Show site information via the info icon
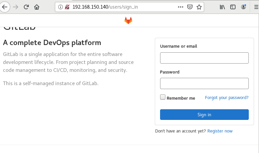Image resolution: width=259 pixels, height=153 pixels. coord(60,7)
